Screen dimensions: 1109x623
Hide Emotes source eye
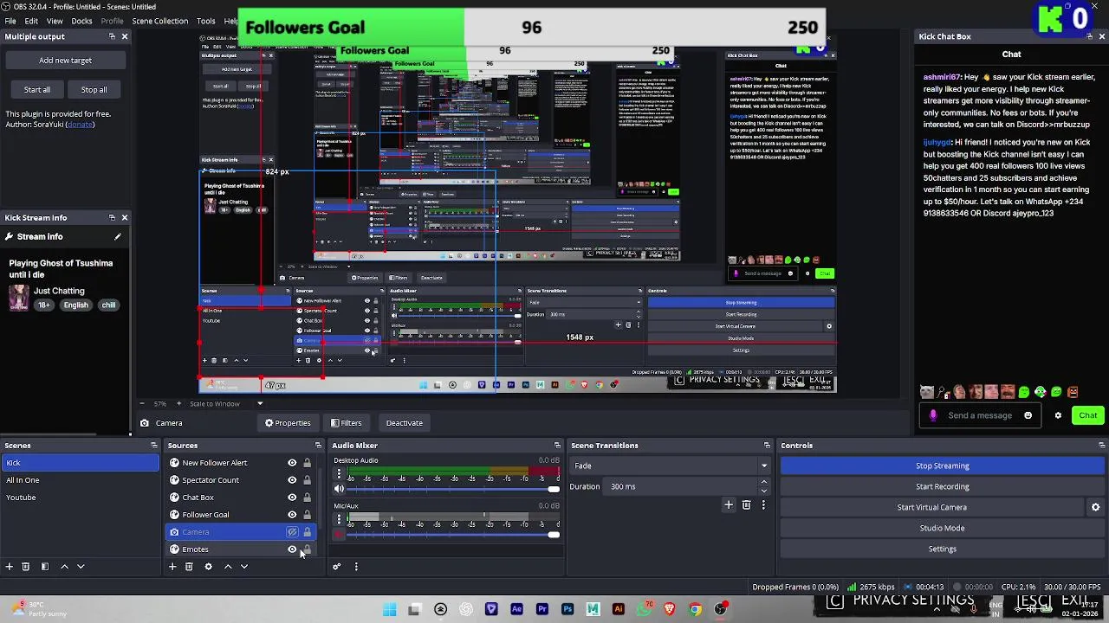[x=292, y=549]
